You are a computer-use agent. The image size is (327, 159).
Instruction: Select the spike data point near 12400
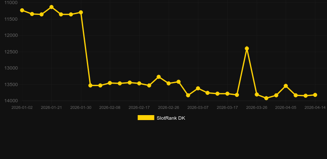pyautogui.click(x=247, y=48)
